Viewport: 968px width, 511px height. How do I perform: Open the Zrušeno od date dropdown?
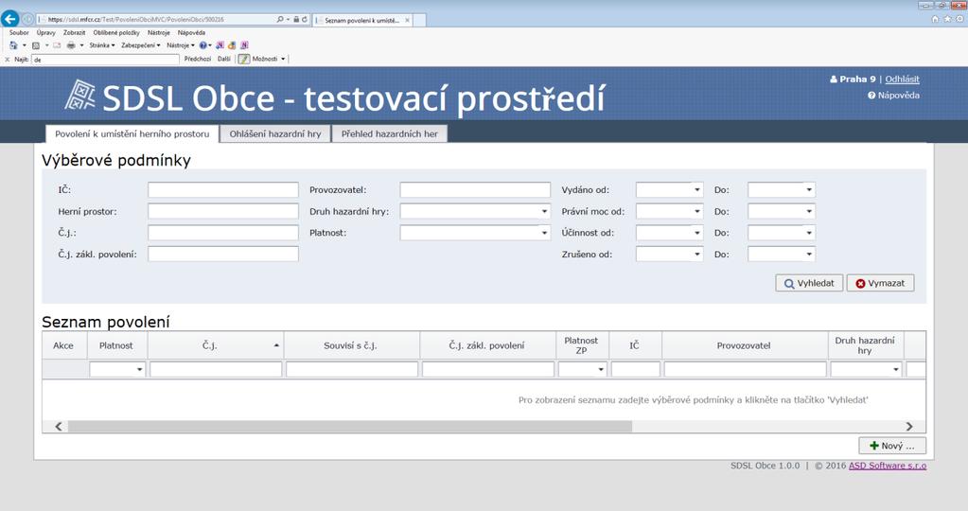click(x=697, y=255)
